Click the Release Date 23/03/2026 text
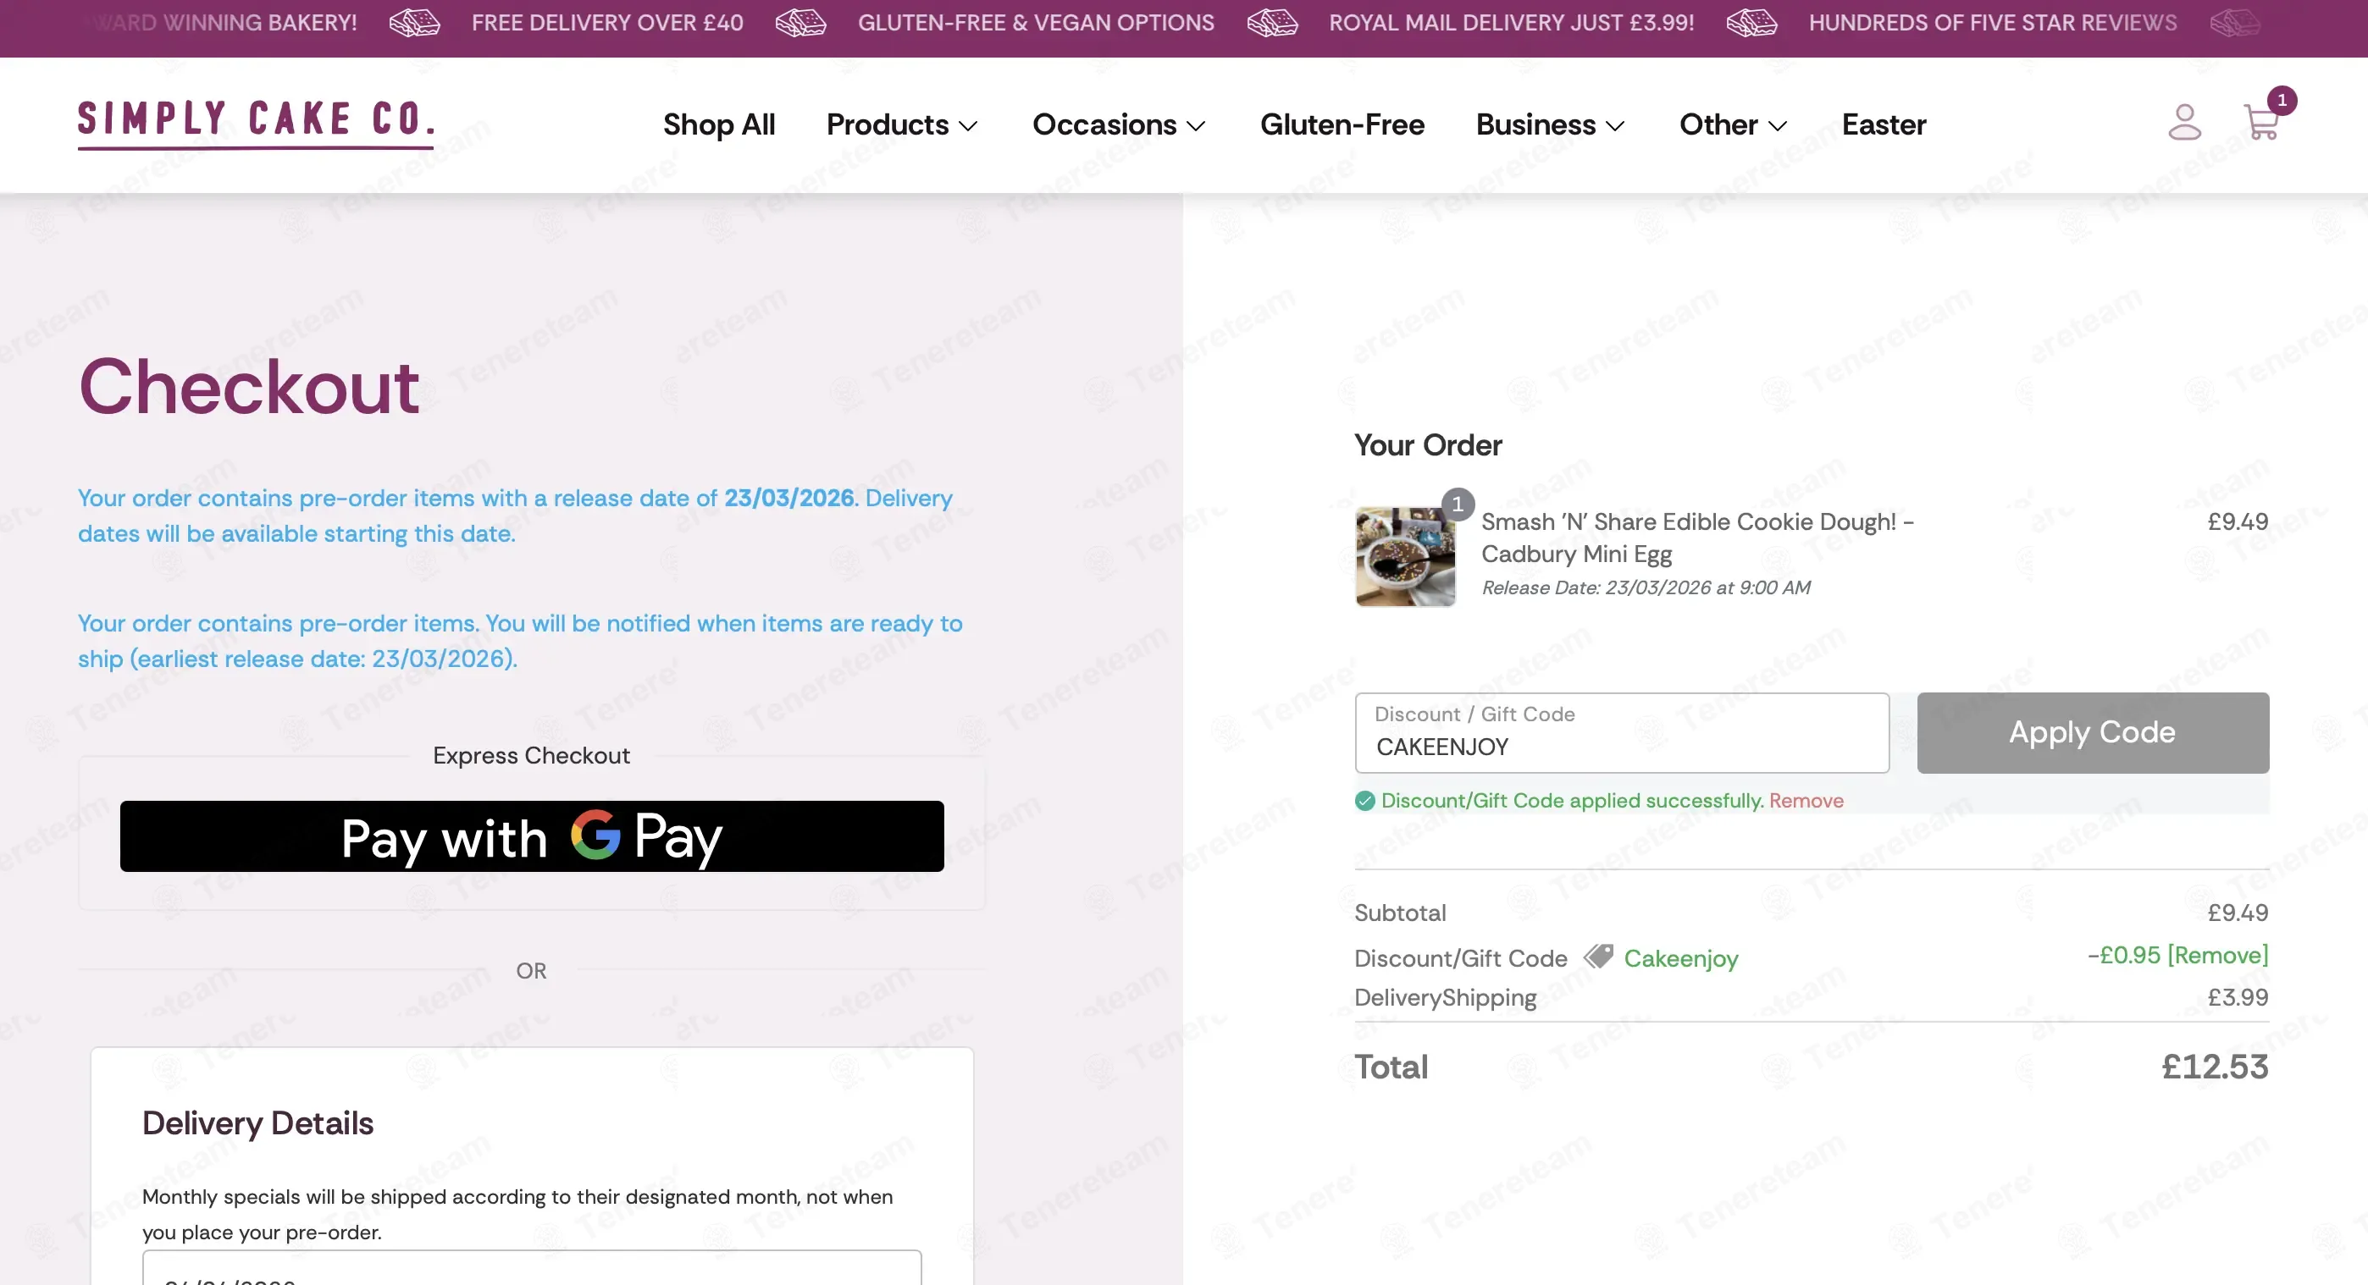2368x1285 pixels. coord(1645,587)
